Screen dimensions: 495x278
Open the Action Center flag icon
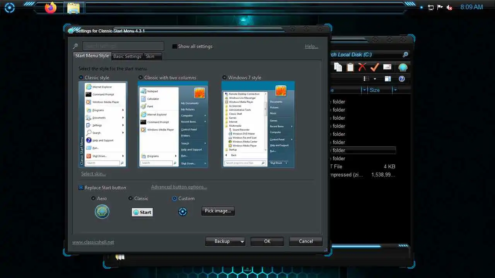(440, 7)
